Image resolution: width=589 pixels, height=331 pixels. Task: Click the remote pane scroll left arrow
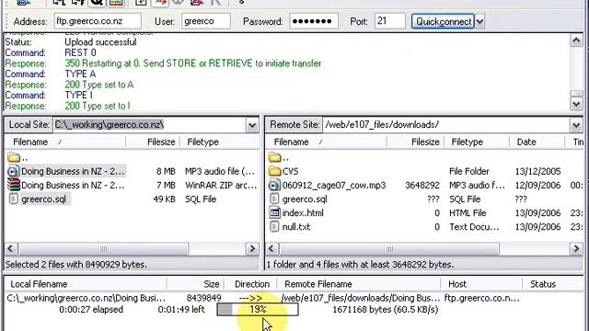point(271,248)
